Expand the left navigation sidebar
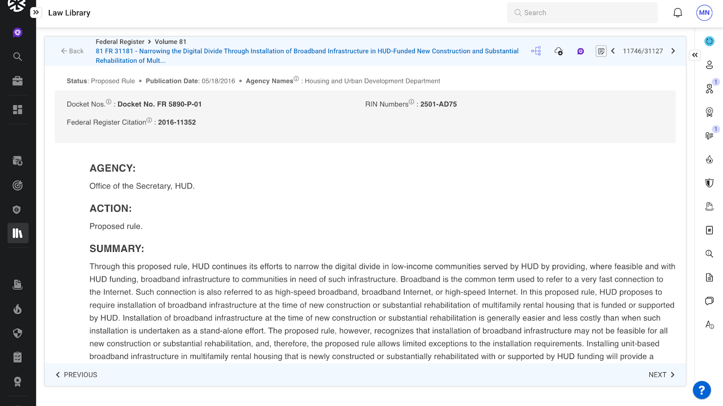 pyautogui.click(x=36, y=13)
